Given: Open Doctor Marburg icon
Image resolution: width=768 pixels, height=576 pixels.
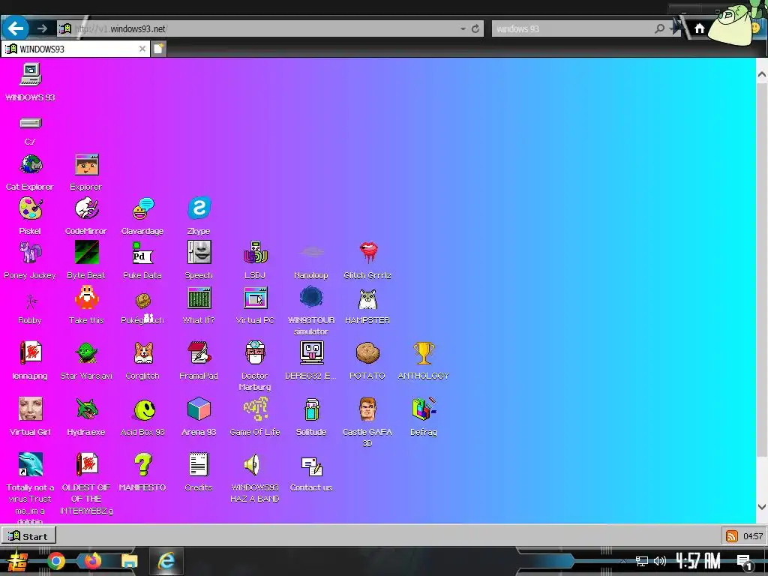Looking at the screenshot, I should (x=255, y=352).
